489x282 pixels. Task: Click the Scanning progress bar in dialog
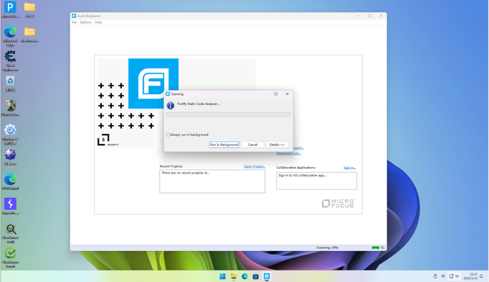pyautogui.click(x=228, y=114)
